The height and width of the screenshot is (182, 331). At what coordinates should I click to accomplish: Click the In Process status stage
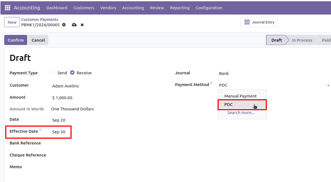(x=302, y=40)
